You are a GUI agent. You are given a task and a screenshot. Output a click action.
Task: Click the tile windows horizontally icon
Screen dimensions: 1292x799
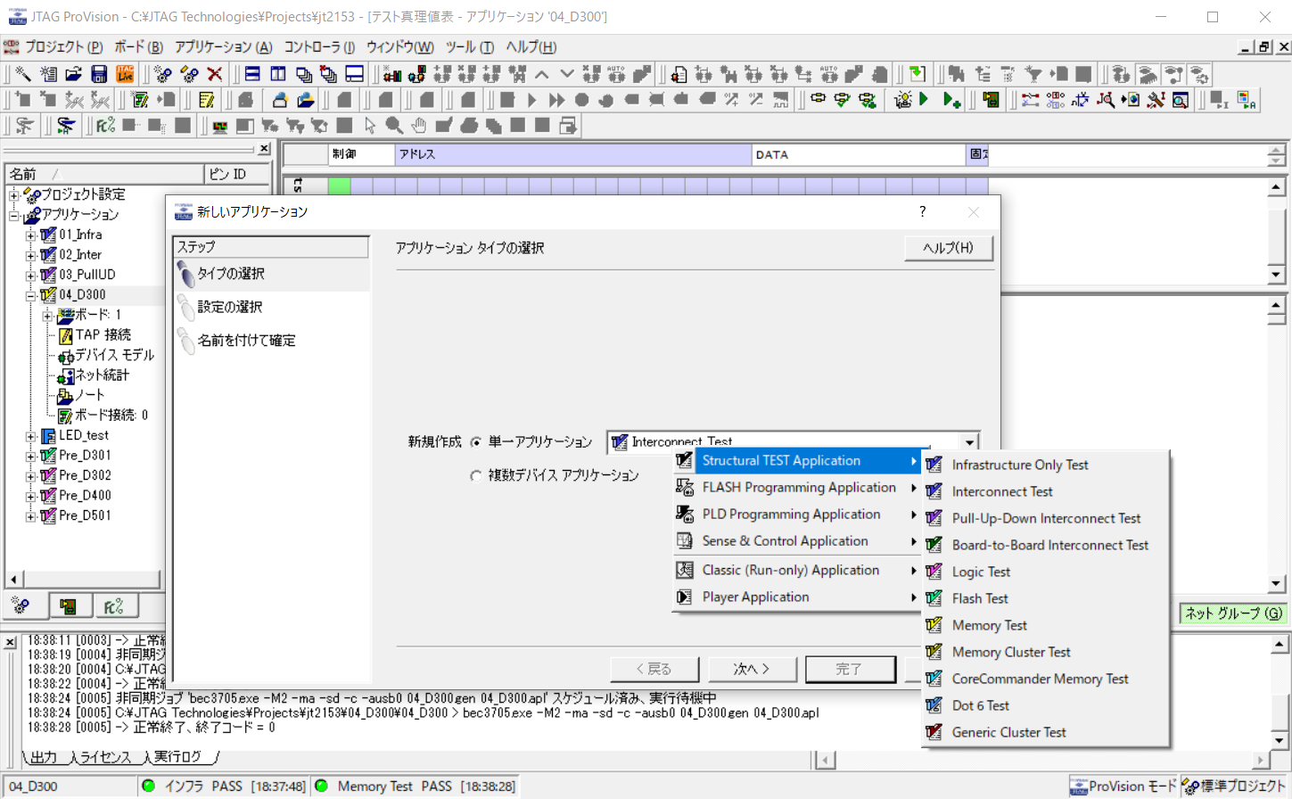(252, 74)
